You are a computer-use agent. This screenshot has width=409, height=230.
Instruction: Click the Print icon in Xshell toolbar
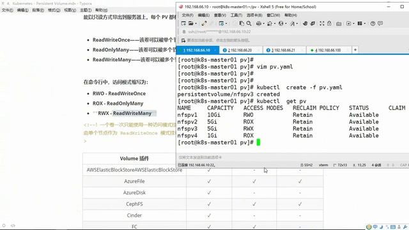pyautogui.click(x=258, y=24)
